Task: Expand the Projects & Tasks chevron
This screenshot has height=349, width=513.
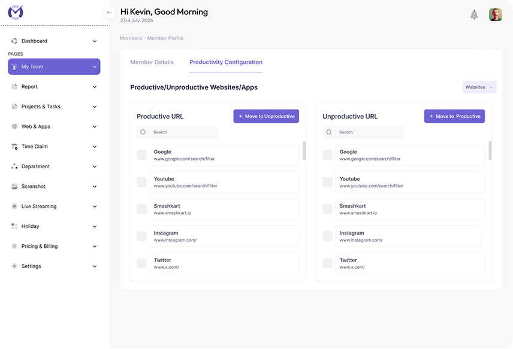Action: click(x=95, y=107)
